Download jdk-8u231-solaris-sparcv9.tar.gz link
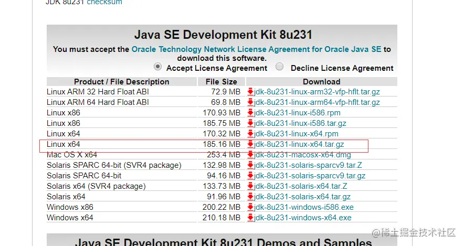This screenshot has height=246, width=464. click(x=310, y=176)
